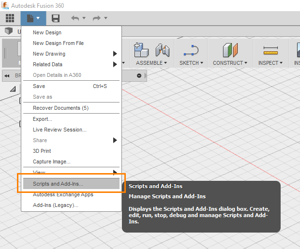Open the CONSTRUCT dropdown menu

point(230,63)
